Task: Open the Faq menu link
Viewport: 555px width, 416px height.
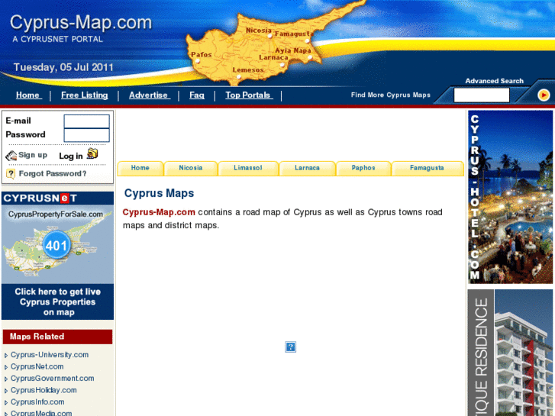Action: tap(197, 95)
